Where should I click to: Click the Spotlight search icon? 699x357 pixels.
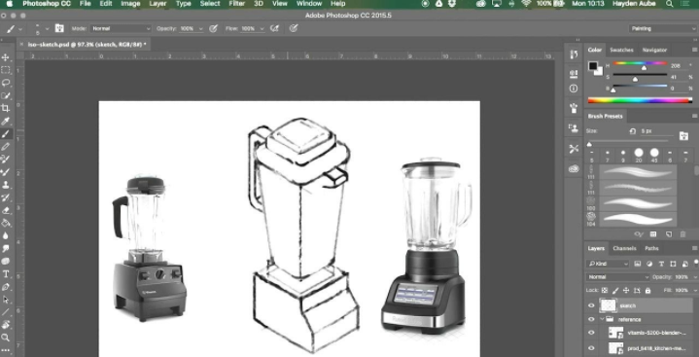[670, 4]
